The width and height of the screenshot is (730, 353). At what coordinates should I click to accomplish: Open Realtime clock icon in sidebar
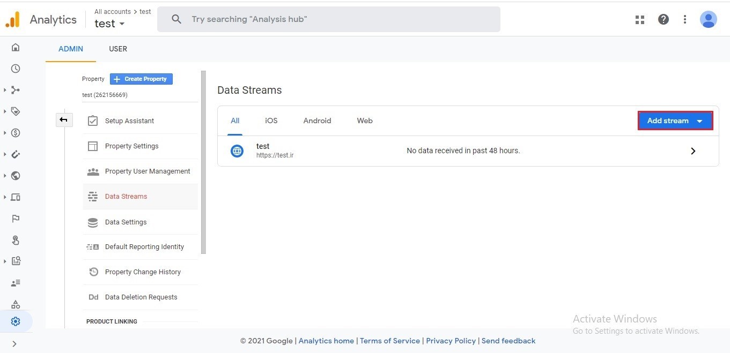pos(16,69)
